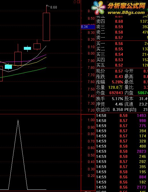Open the www.88gs.com link

coord(126,13)
